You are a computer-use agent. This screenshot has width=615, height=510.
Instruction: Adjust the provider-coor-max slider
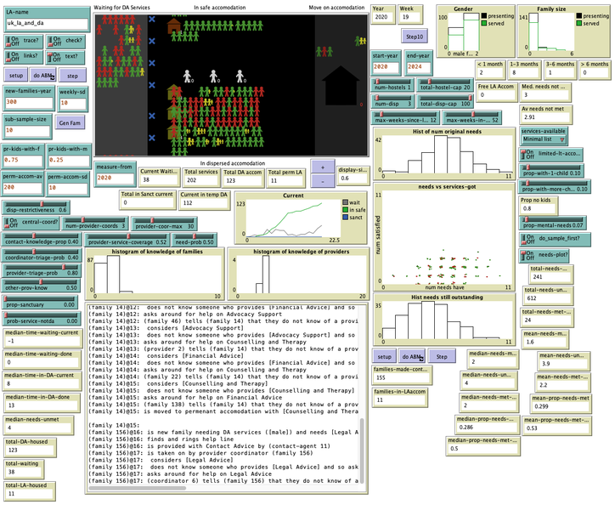164,224
